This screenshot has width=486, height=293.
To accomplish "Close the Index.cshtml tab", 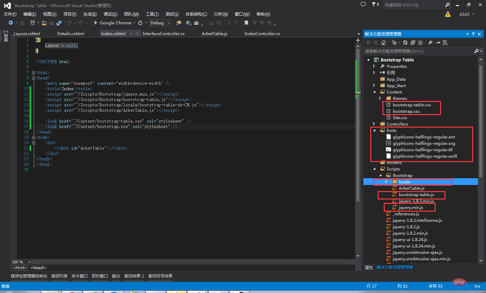I will [x=137, y=34].
